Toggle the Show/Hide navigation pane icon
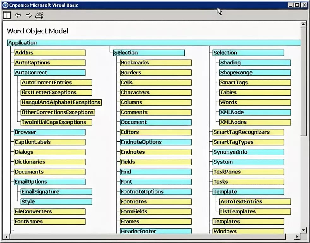The image size is (310, 243). tap(7, 15)
